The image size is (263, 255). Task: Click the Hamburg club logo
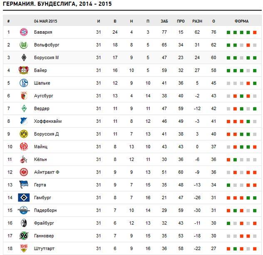[x=24, y=198]
